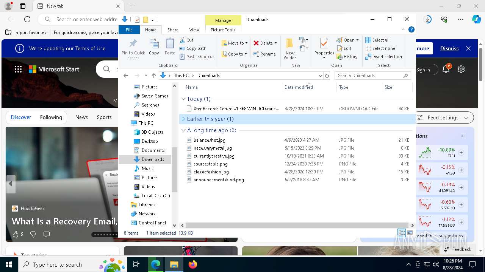Open the Microsoft Start notifications bell

[446, 69]
